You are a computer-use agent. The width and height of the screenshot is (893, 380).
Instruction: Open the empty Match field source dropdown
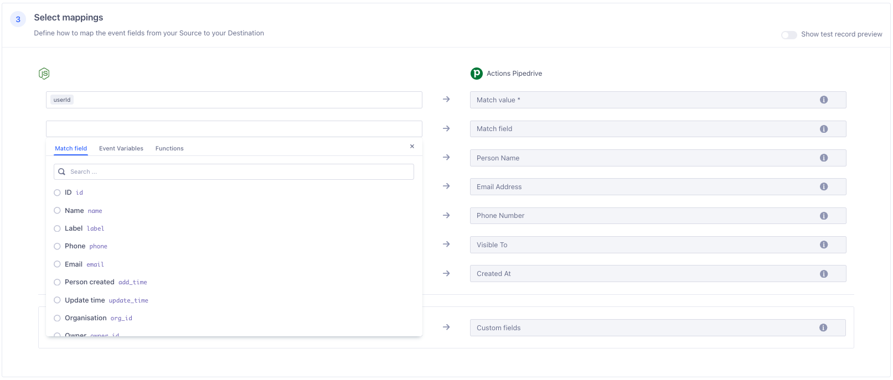[x=234, y=129]
